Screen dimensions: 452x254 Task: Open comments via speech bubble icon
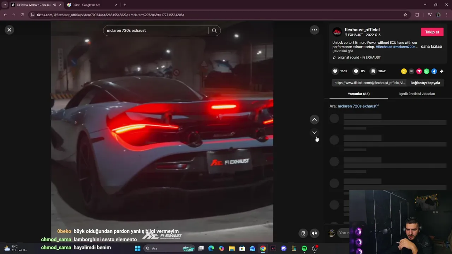click(x=356, y=71)
